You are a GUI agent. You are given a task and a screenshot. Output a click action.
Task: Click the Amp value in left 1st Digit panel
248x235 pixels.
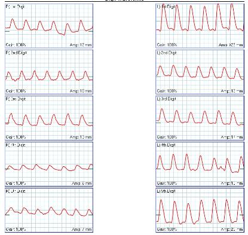click(231, 45)
